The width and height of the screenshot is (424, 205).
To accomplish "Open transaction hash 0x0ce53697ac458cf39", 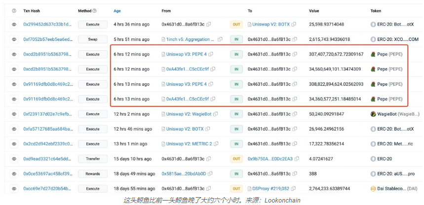I will 48,173.
